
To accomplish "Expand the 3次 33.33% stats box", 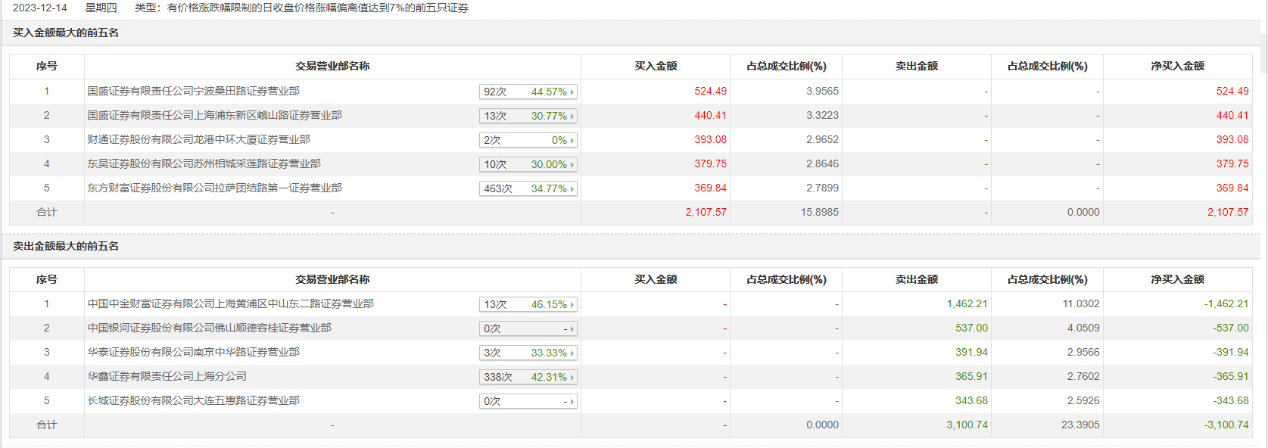I will pyautogui.click(x=528, y=353).
